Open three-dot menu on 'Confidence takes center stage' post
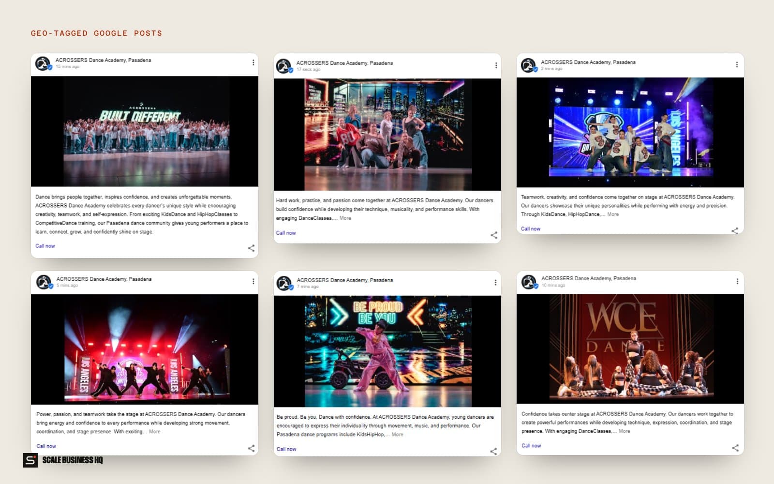 click(737, 281)
